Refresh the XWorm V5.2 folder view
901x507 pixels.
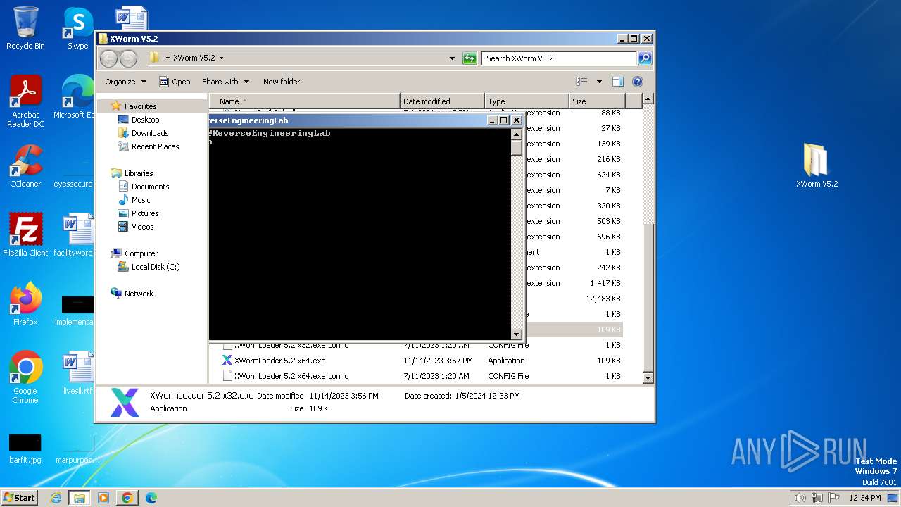(470, 58)
